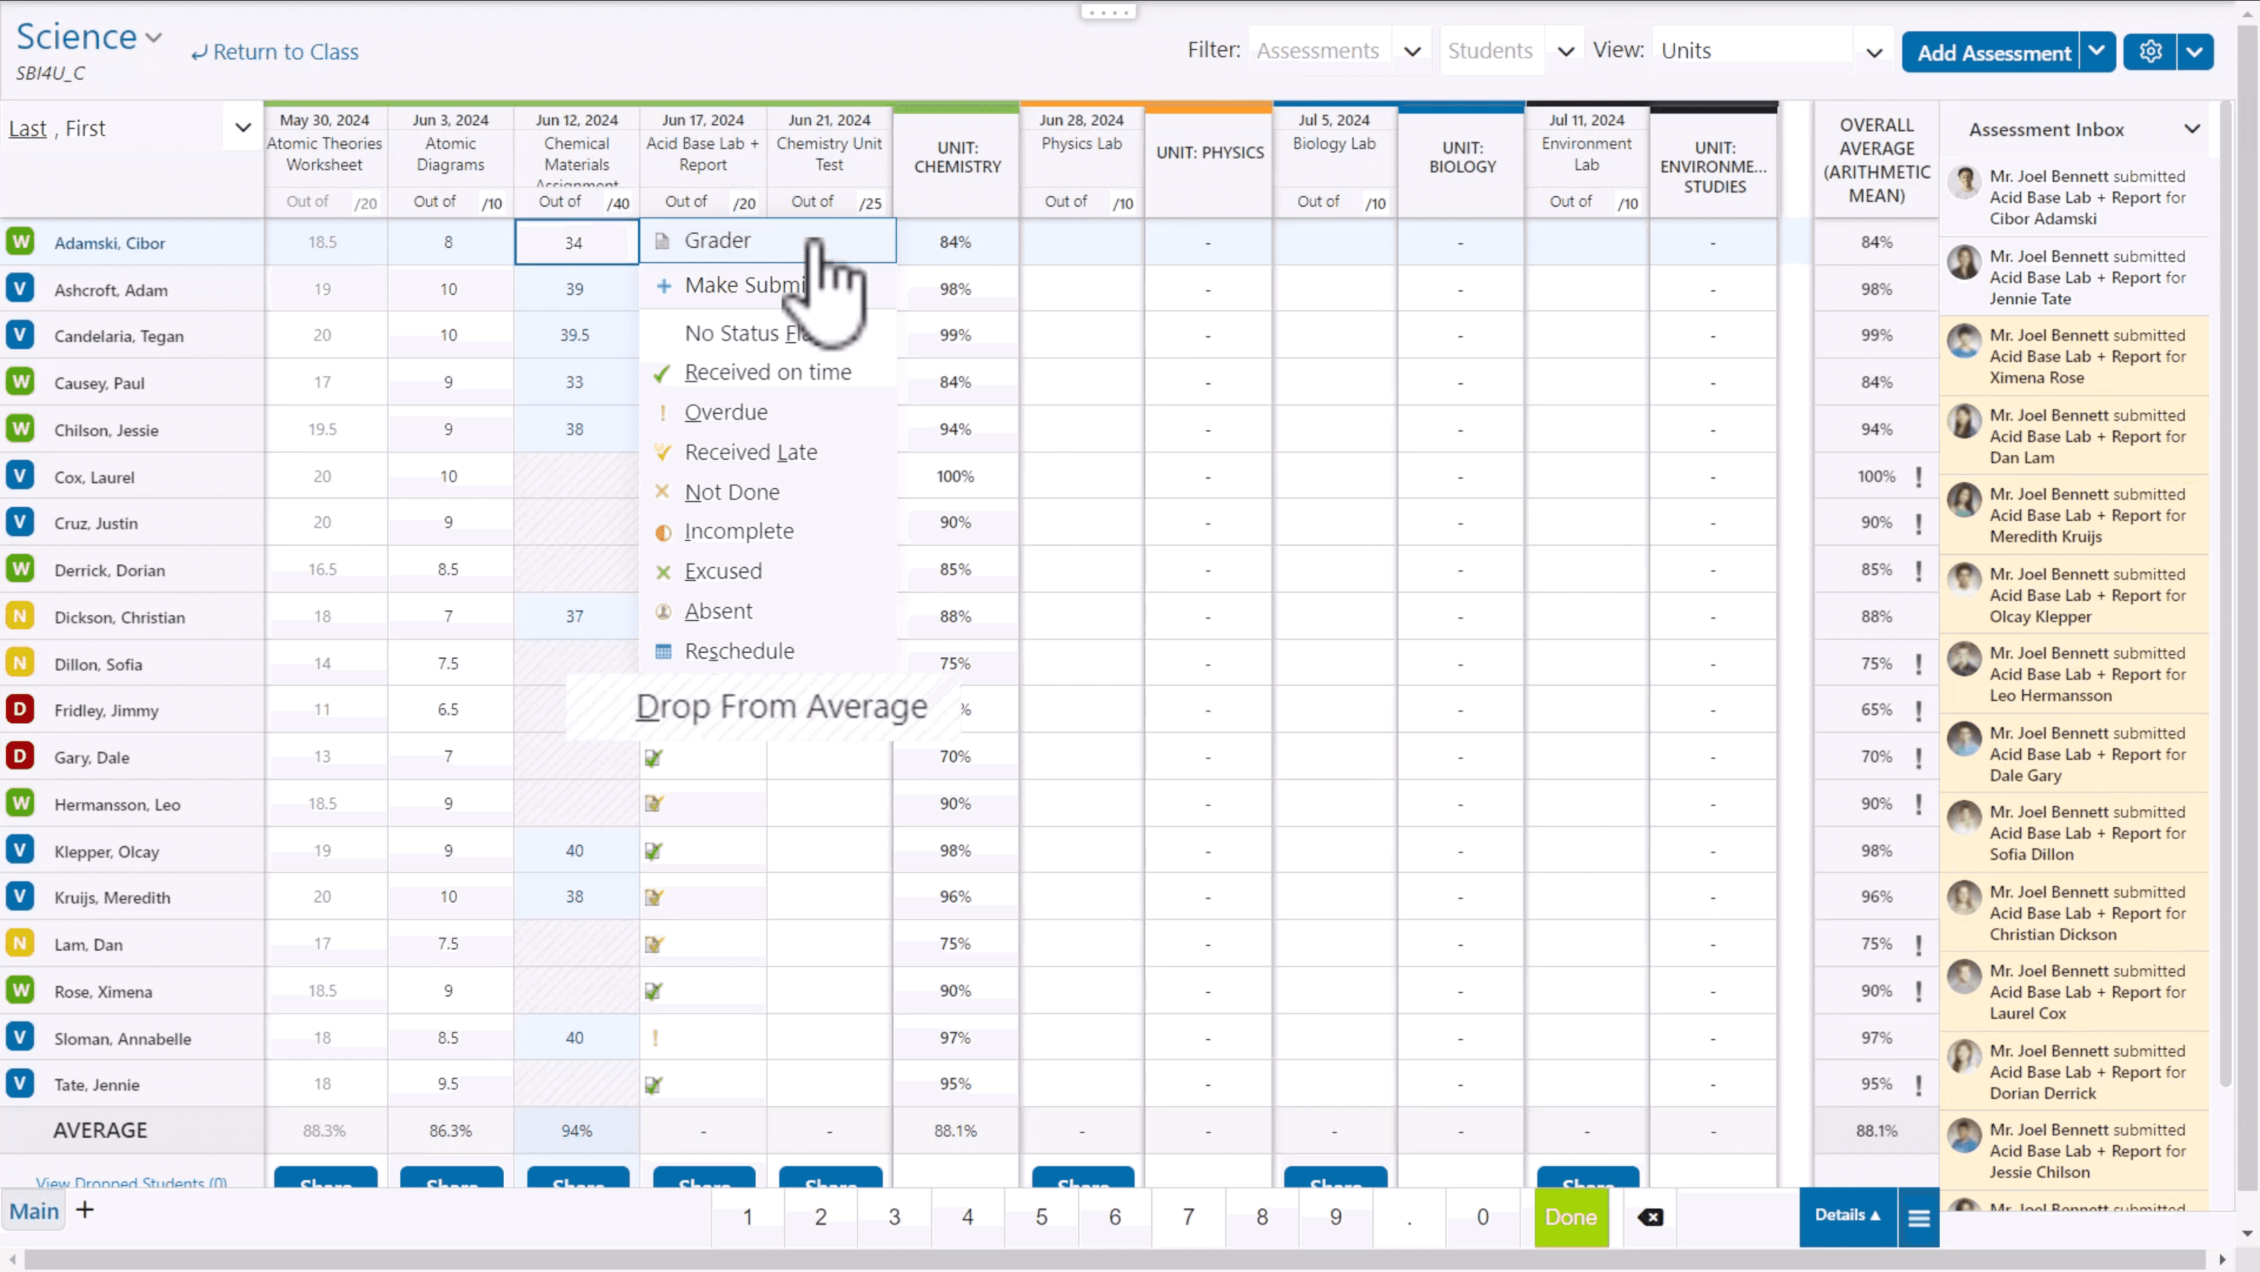This screenshot has width=2260, height=1272.
Task: Click status icon in Gary Dale's Acid Base row
Action: click(654, 758)
